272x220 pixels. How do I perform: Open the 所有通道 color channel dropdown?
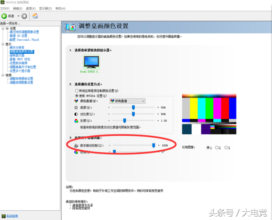coord(127,101)
